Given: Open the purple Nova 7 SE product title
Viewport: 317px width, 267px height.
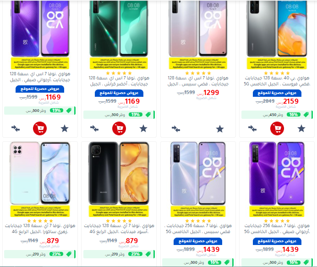Looking at the screenshot, I should pyautogui.click(x=40, y=77).
